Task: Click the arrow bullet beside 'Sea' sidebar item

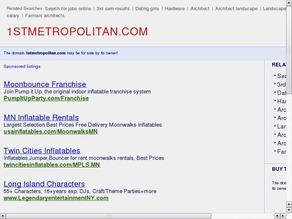Action: pyautogui.click(x=274, y=75)
